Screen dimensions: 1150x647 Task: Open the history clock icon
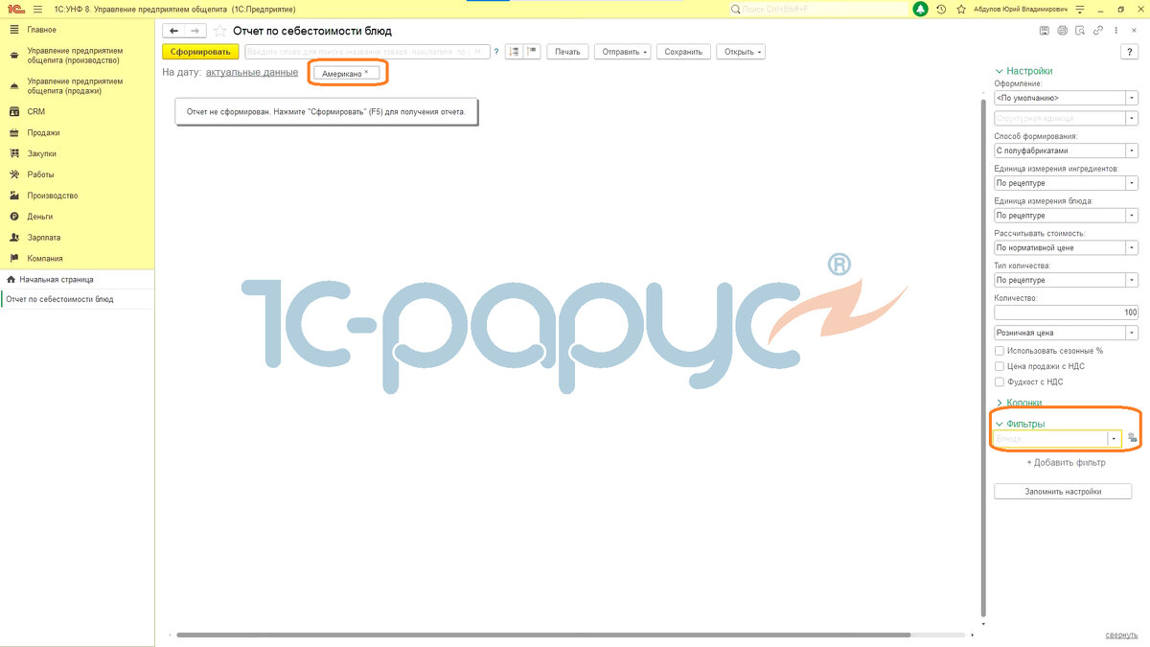(x=941, y=9)
